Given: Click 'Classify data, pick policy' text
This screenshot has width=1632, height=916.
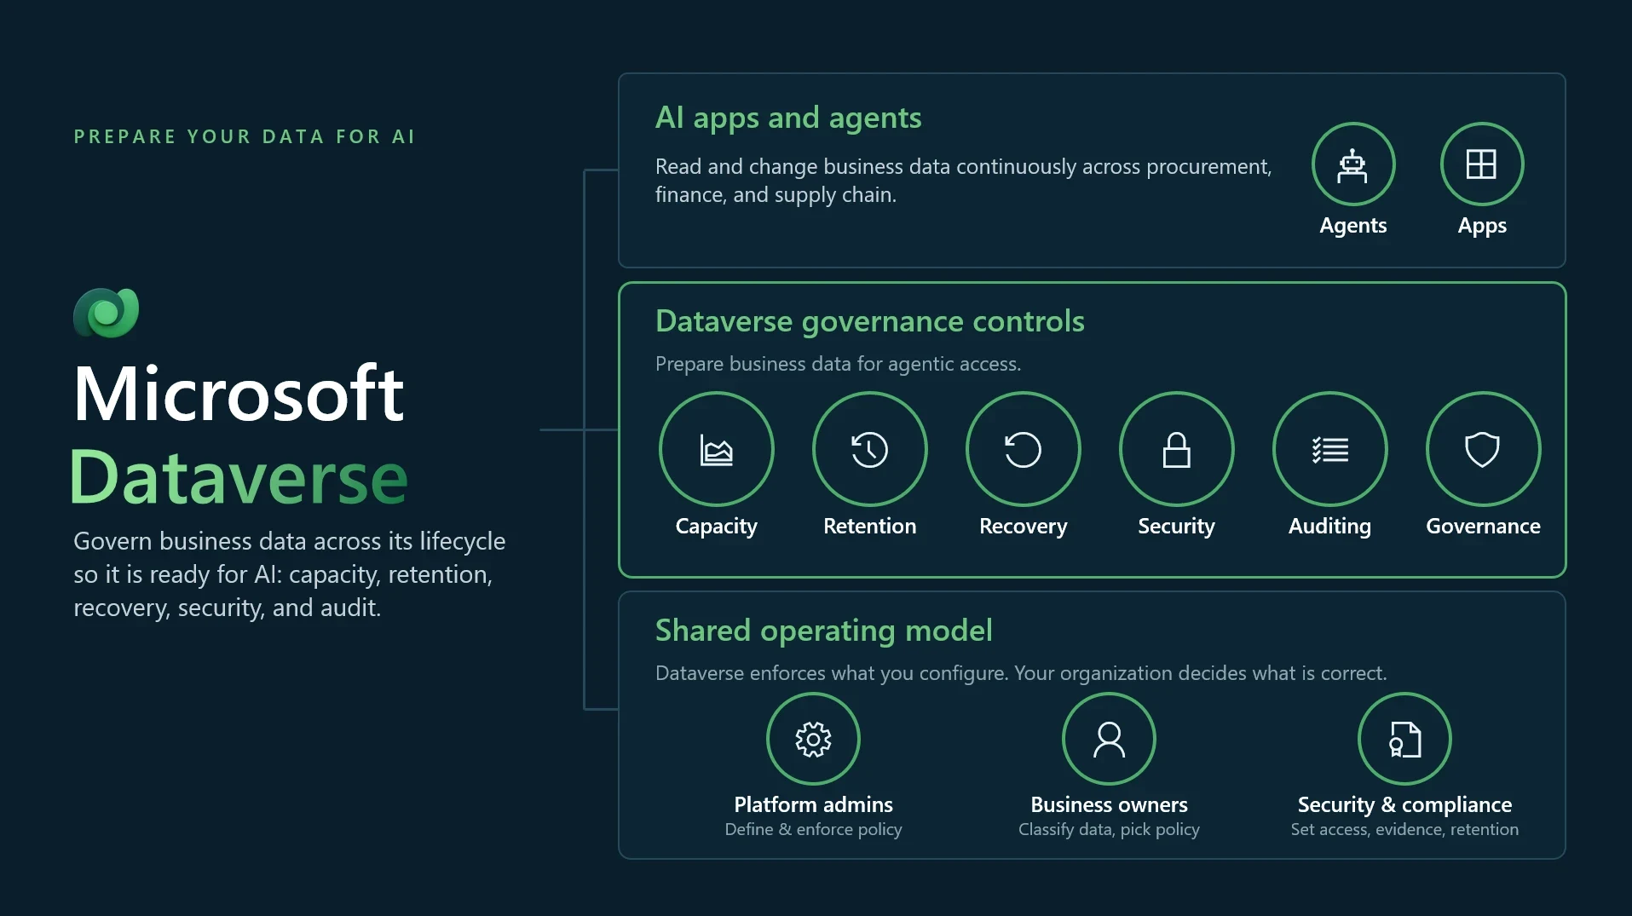Looking at the screenshot, I should [x=1109, y=829].
